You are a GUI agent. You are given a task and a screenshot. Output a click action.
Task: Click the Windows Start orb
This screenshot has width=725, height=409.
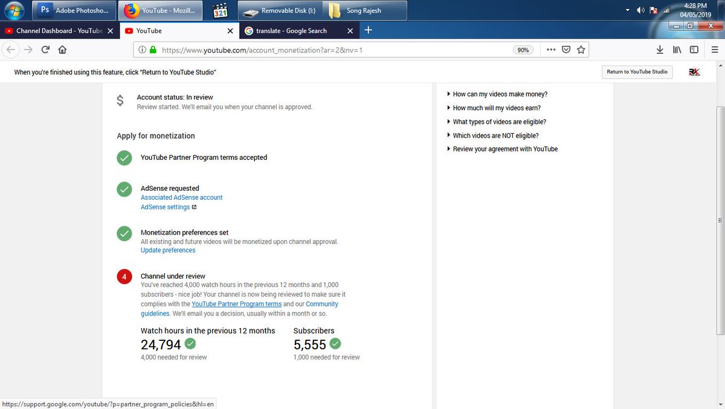click(x=14, y=10)
